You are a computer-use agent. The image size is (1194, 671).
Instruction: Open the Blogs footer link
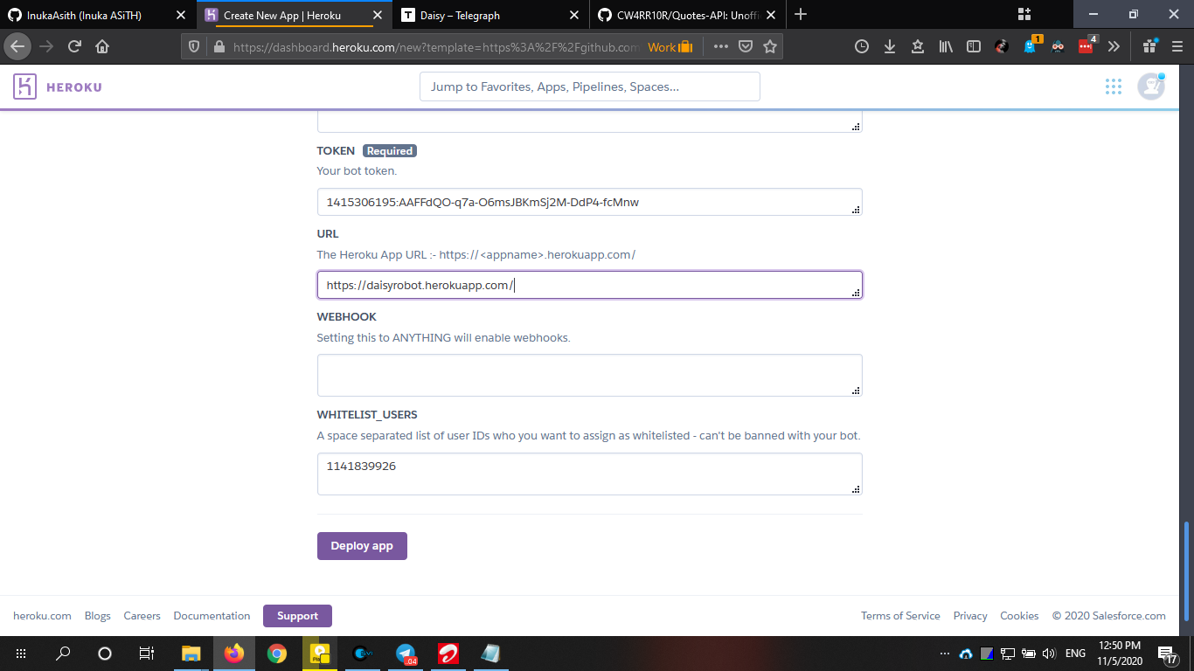(98, 616)
